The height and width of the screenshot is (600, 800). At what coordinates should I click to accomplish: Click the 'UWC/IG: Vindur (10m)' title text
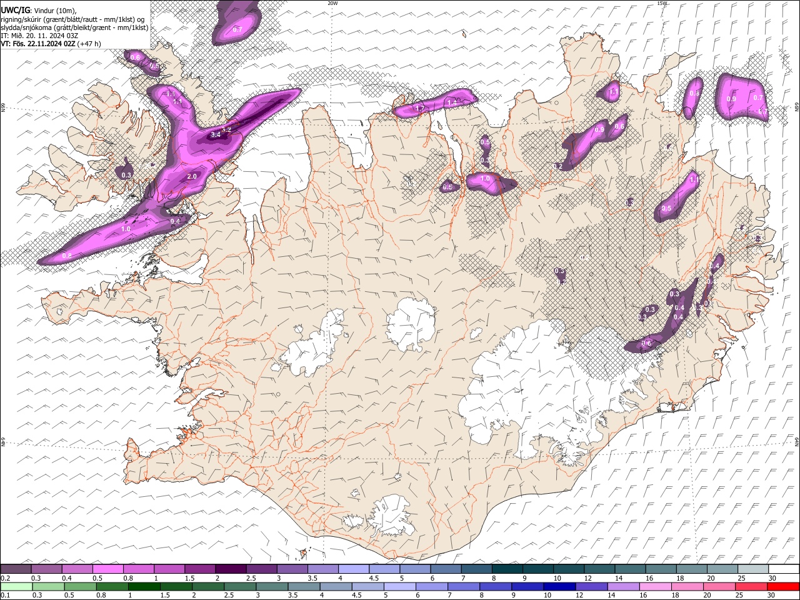[39, 11]
